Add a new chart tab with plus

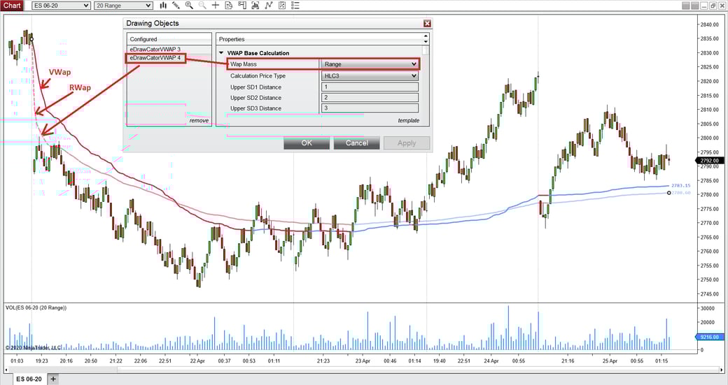pos(53,379)
